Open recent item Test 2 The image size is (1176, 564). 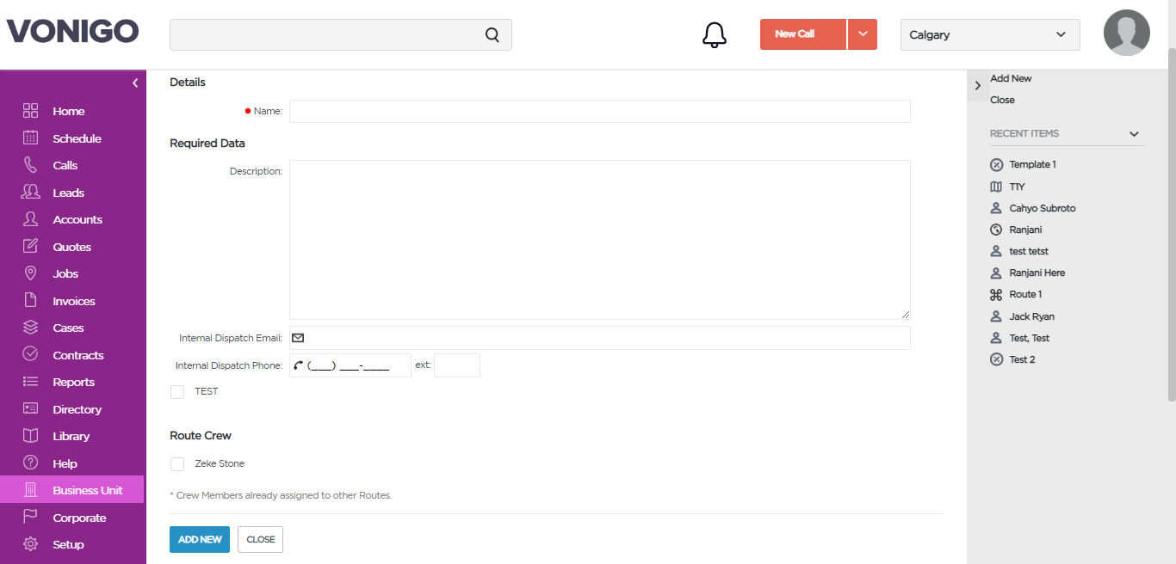[1022, 359]
